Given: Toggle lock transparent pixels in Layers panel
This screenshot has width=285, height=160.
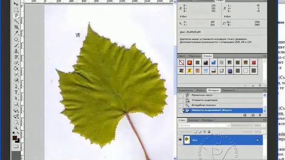Looking at the screenshot, I should pyautogui.click(x=195, y=132).
